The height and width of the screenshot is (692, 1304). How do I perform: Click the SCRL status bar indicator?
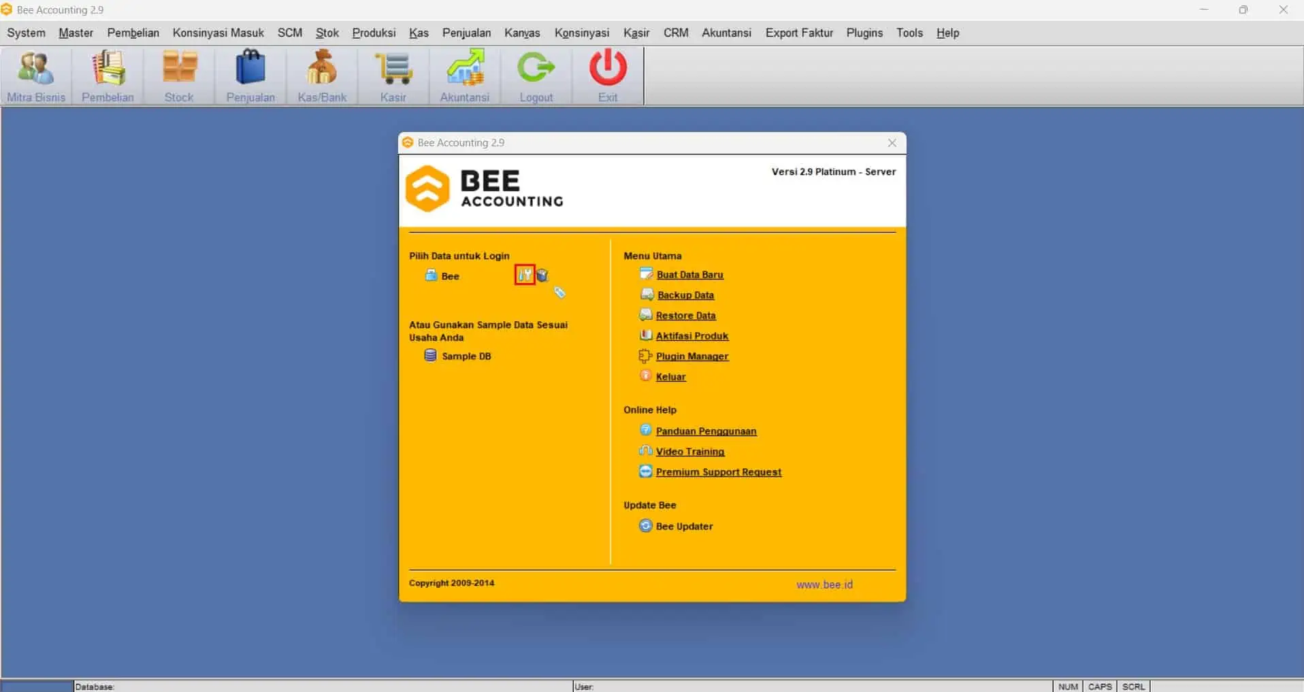[x=1133, y=686]
